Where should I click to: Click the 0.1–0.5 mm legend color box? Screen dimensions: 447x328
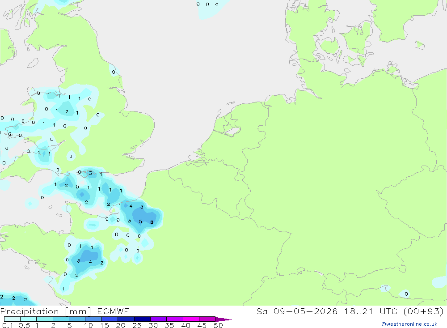12,319
